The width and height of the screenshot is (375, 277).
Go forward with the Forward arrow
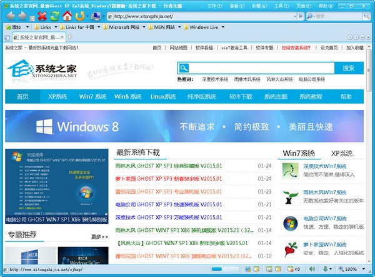click(x=22, y=16)
